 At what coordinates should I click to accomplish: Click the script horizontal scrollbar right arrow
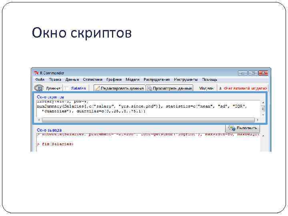(258, 120)
